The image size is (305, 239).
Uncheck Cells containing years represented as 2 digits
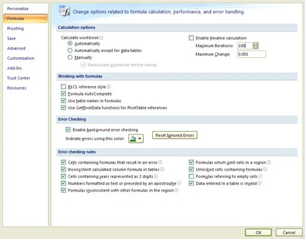pyautogui.click(x=63, y=176)
